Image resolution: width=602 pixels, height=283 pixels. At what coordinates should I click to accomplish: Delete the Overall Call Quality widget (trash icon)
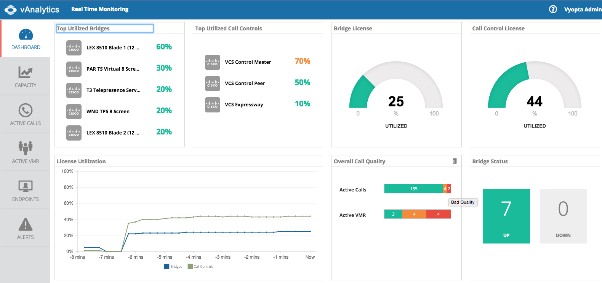455,161
